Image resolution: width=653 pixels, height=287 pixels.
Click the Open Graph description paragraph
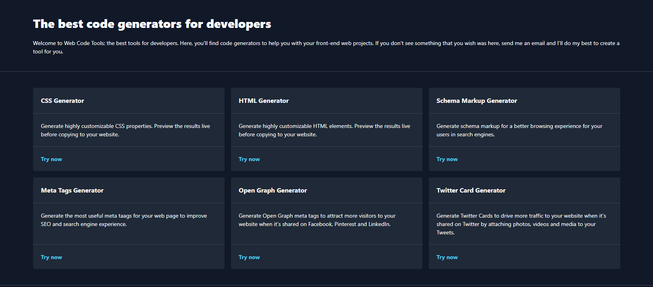[317, 220]
